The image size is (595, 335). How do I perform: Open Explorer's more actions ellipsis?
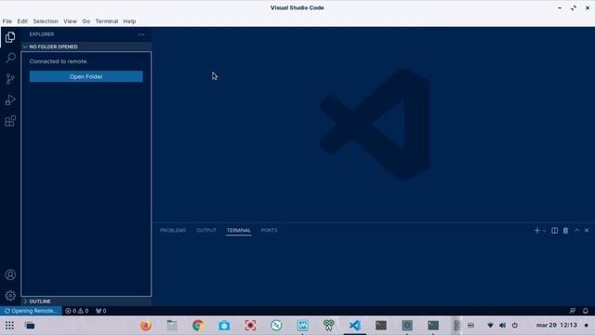[x=141, y=34]
